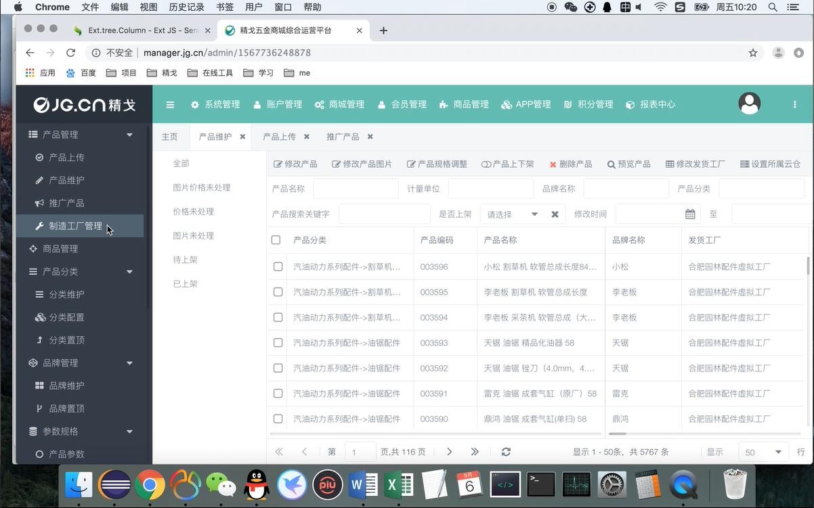
Task: Close the 产品上传 tab
Action: tap(306, 137)
